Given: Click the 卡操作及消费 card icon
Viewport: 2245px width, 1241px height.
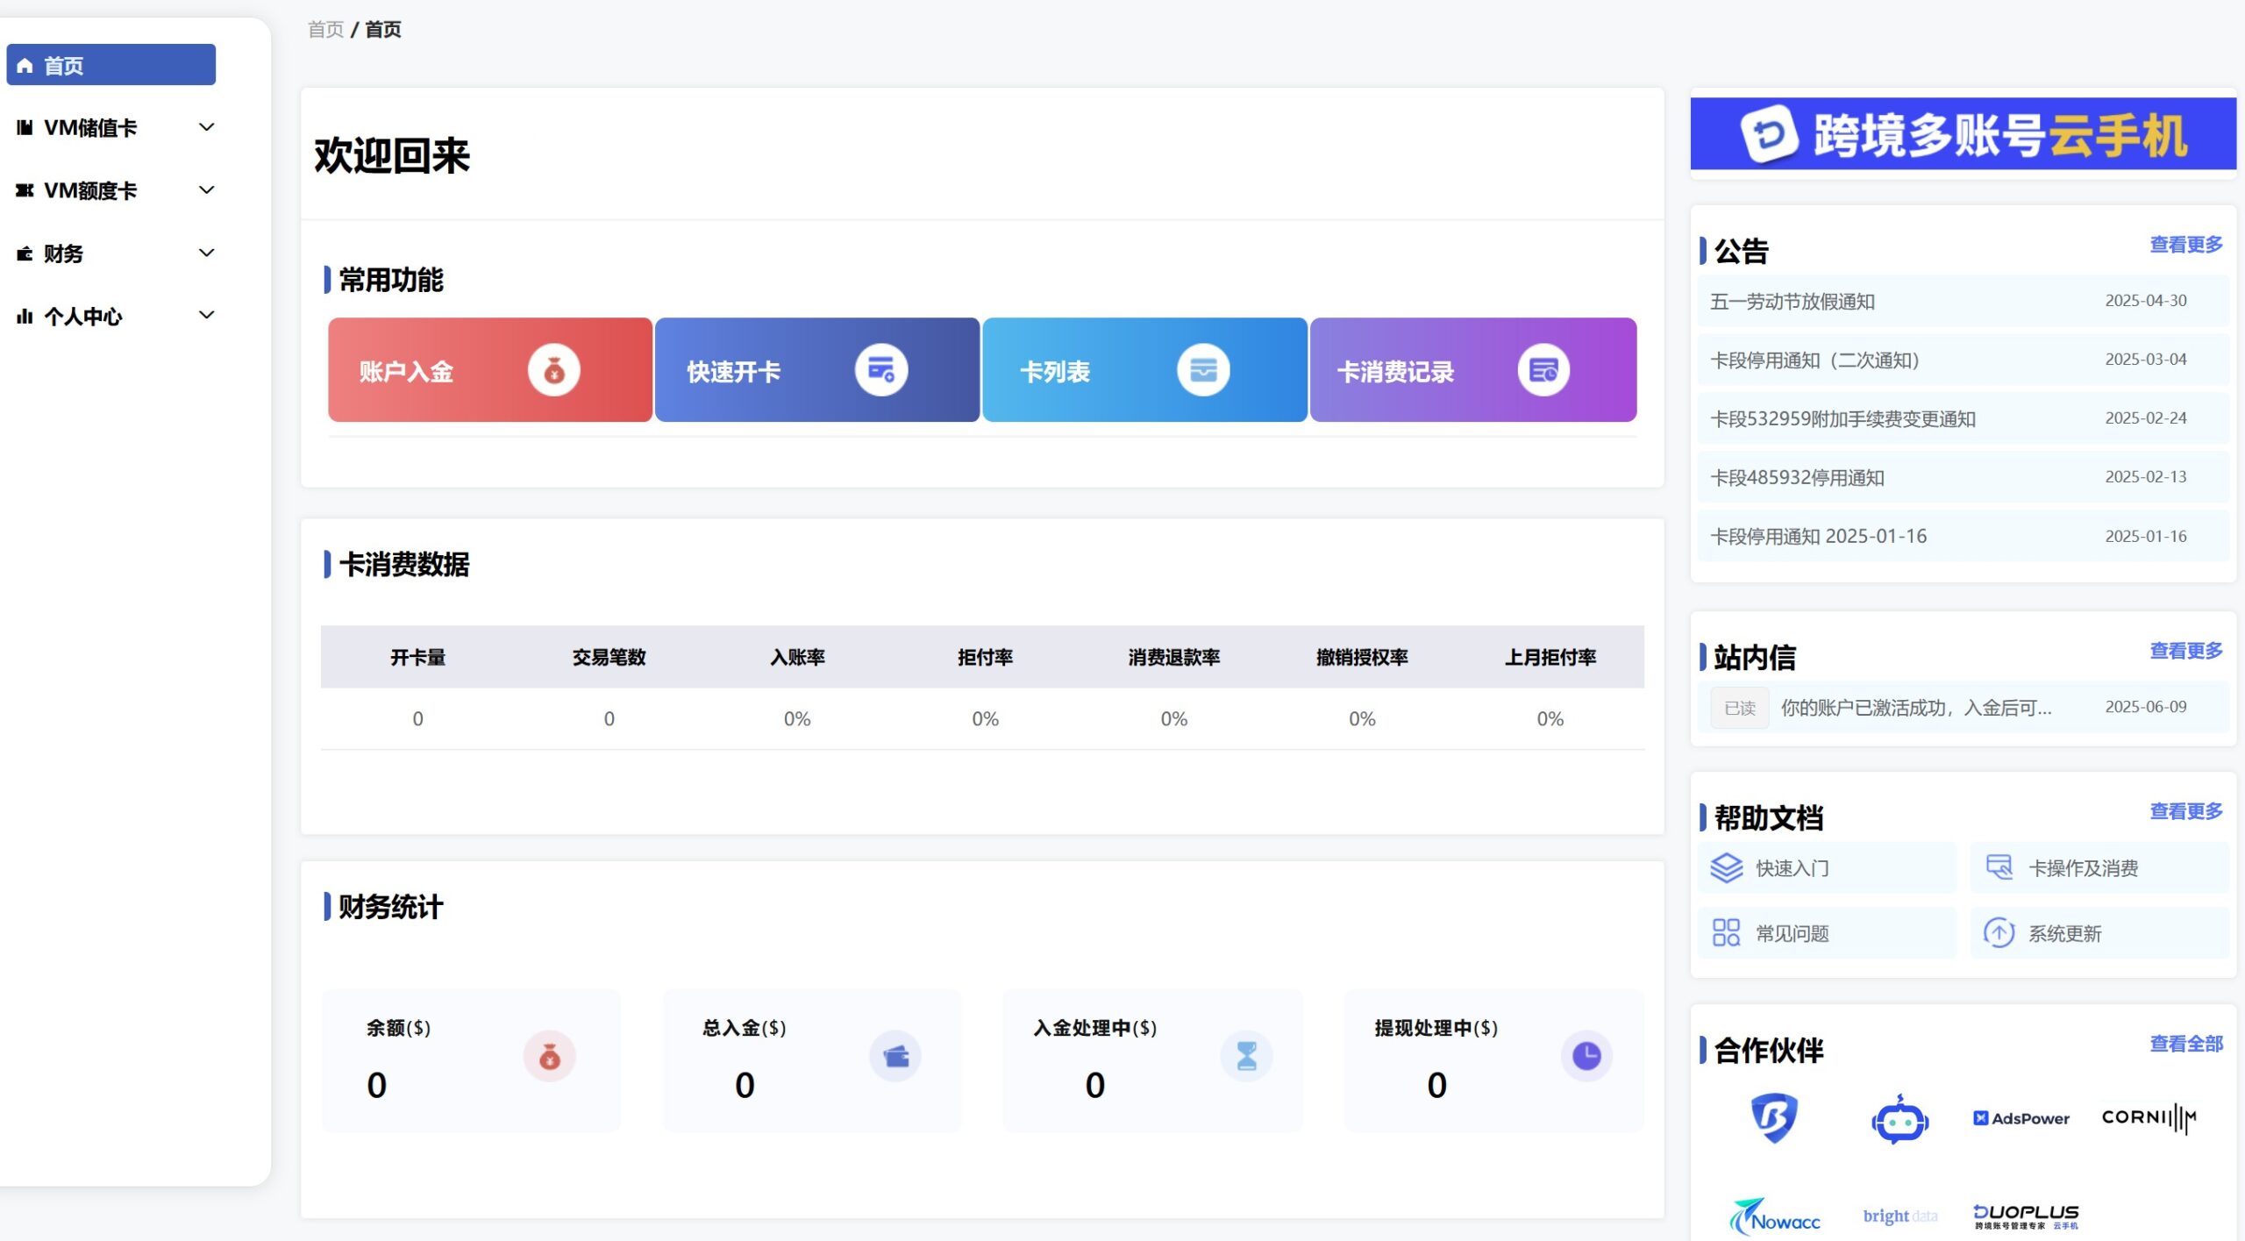Looking at the screenshot, I should [x=1999, y=868].
